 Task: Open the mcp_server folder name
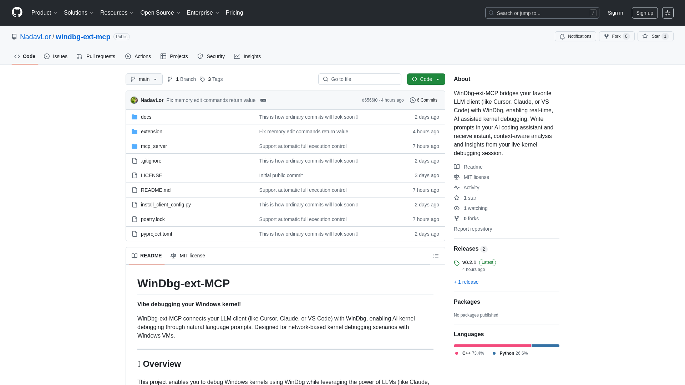(154, 146)
